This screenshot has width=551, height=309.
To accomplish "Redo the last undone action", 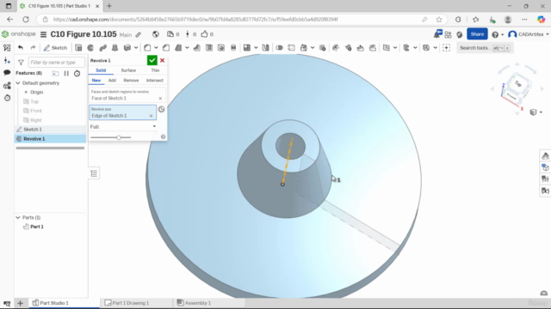I will [x=33, y=48].
